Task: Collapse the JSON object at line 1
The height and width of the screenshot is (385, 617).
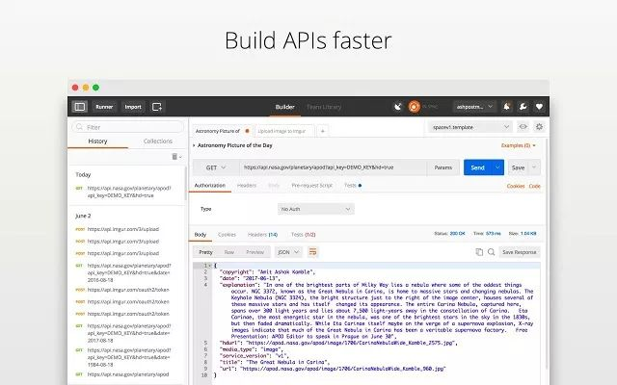Action: pyautogui.click(x=210, y=266)
